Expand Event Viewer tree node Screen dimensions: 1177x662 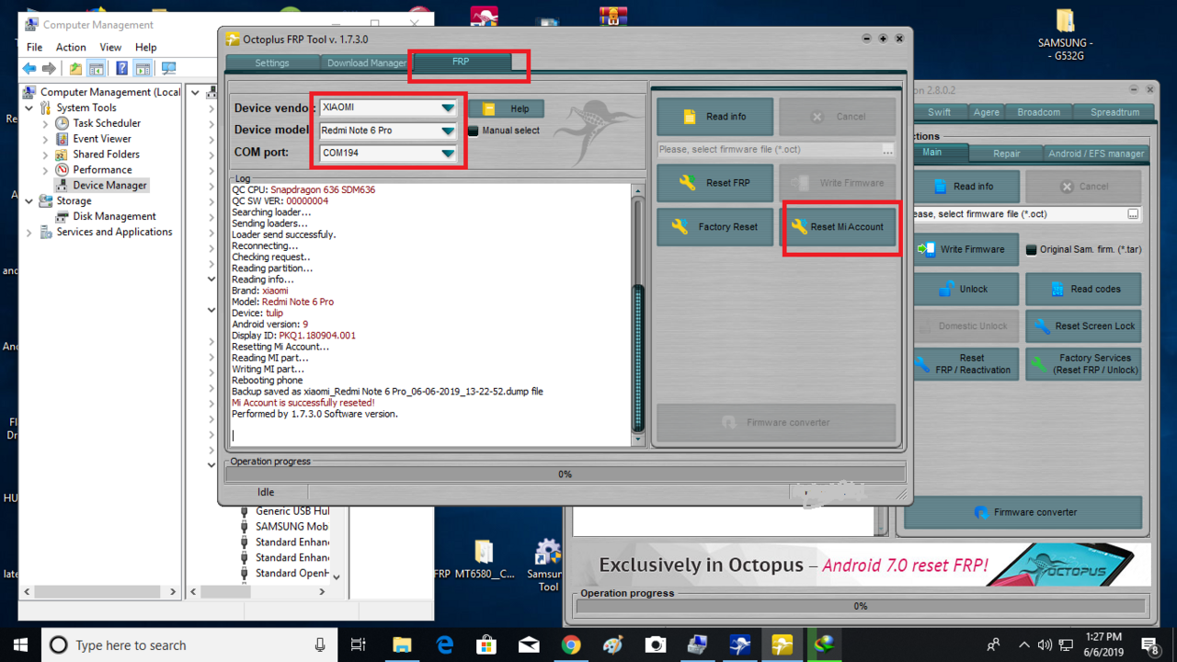point(45,139)
